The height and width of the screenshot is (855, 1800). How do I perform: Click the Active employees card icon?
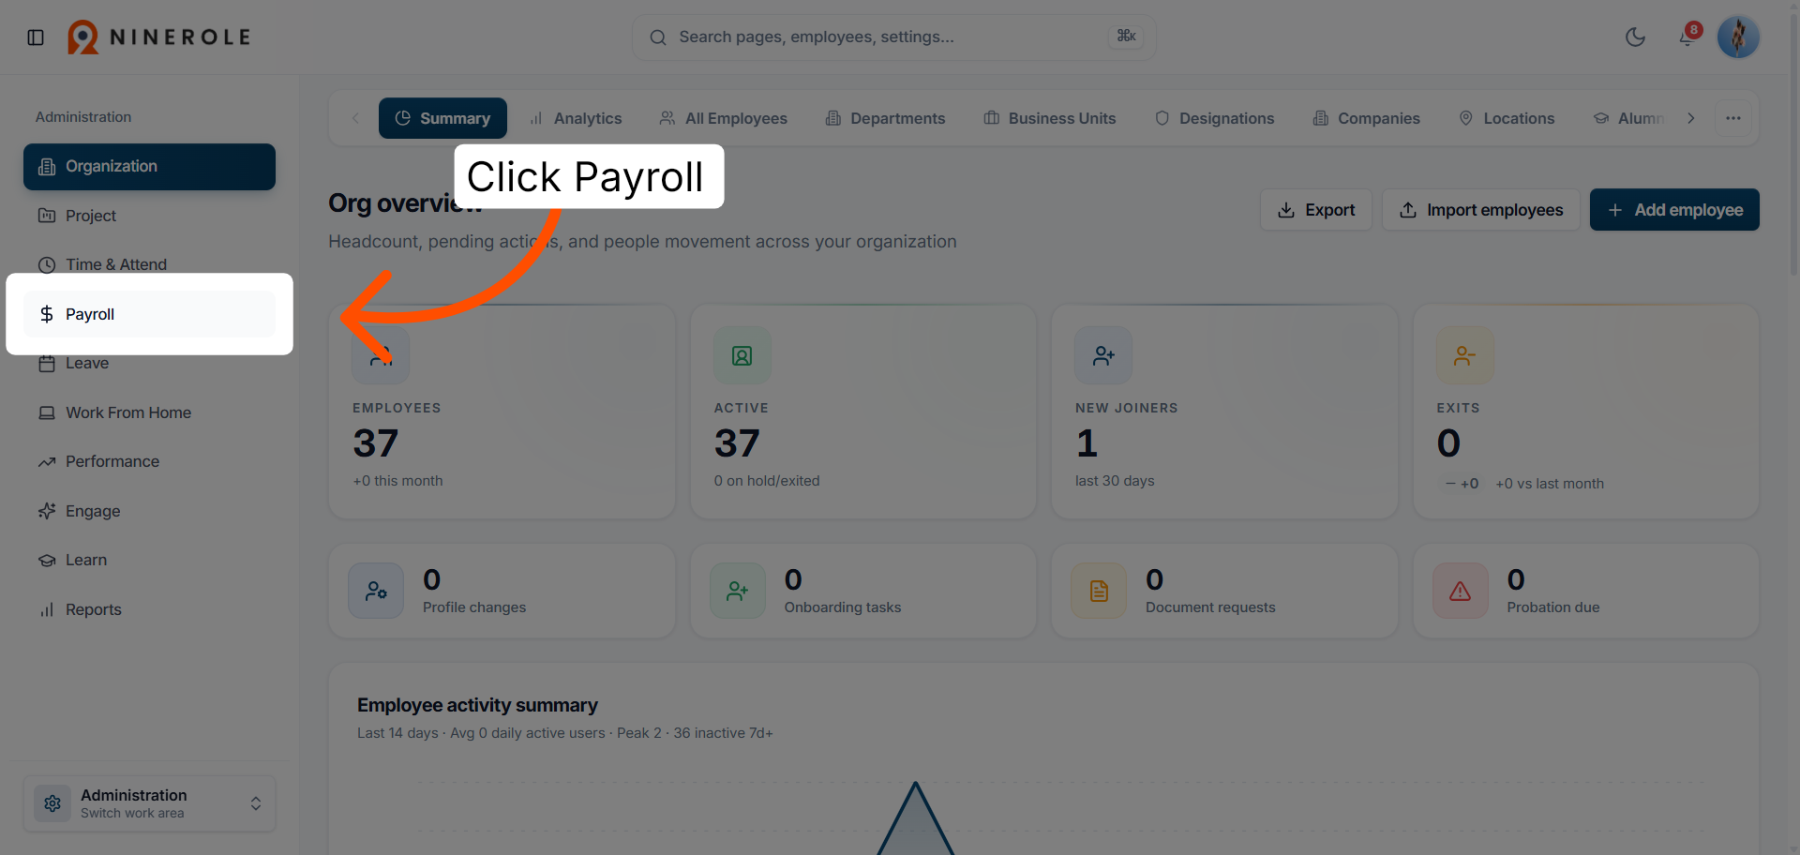(x=742, y=355)
